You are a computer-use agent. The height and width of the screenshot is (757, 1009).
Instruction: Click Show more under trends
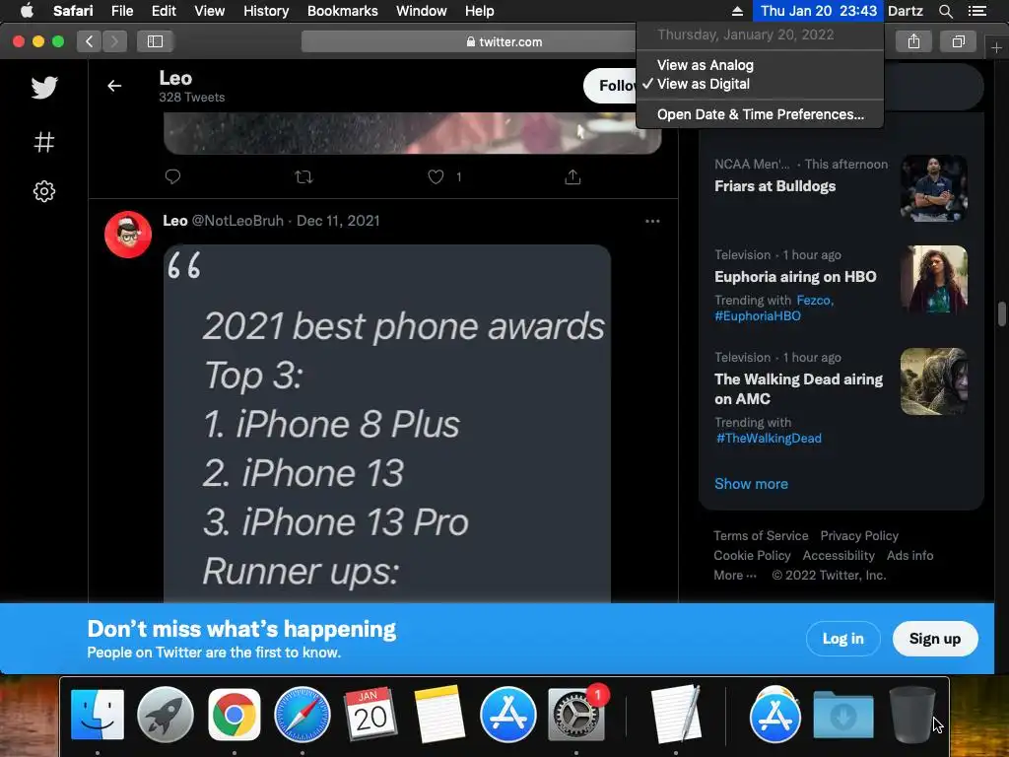point(751,484)
